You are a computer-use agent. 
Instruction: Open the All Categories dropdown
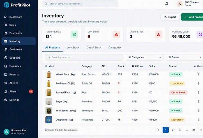coord(145,57)
